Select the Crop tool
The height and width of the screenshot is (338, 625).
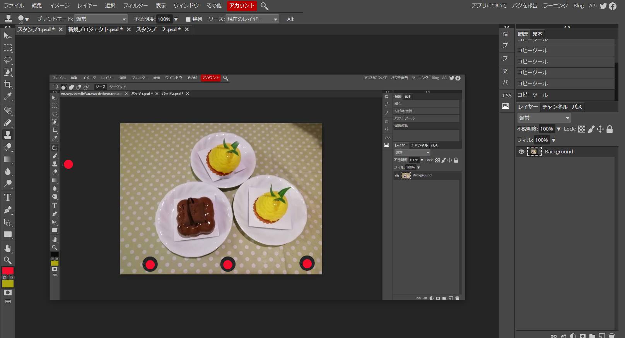click(8, 85)
